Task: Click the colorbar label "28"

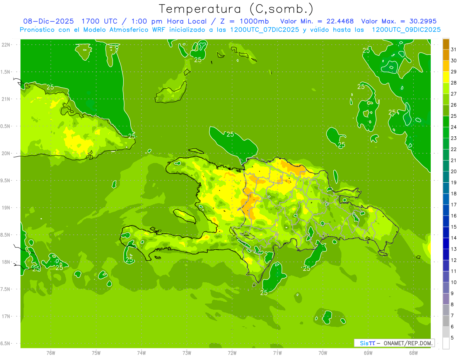Action: [454, 83]
